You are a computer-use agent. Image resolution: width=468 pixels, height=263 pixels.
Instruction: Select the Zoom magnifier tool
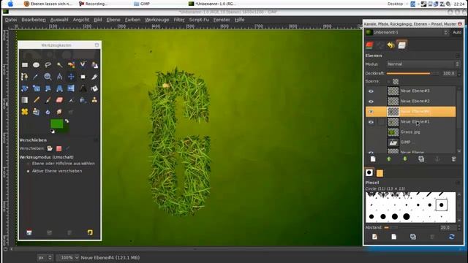pyautogui.click(x=48, y=77)
